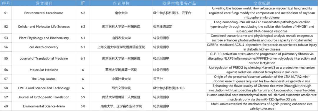Screen dimensions: 318x111
Task: Select 上海交通大学医学院附属瑞金医院 cell
Action: tap(121, 47)
